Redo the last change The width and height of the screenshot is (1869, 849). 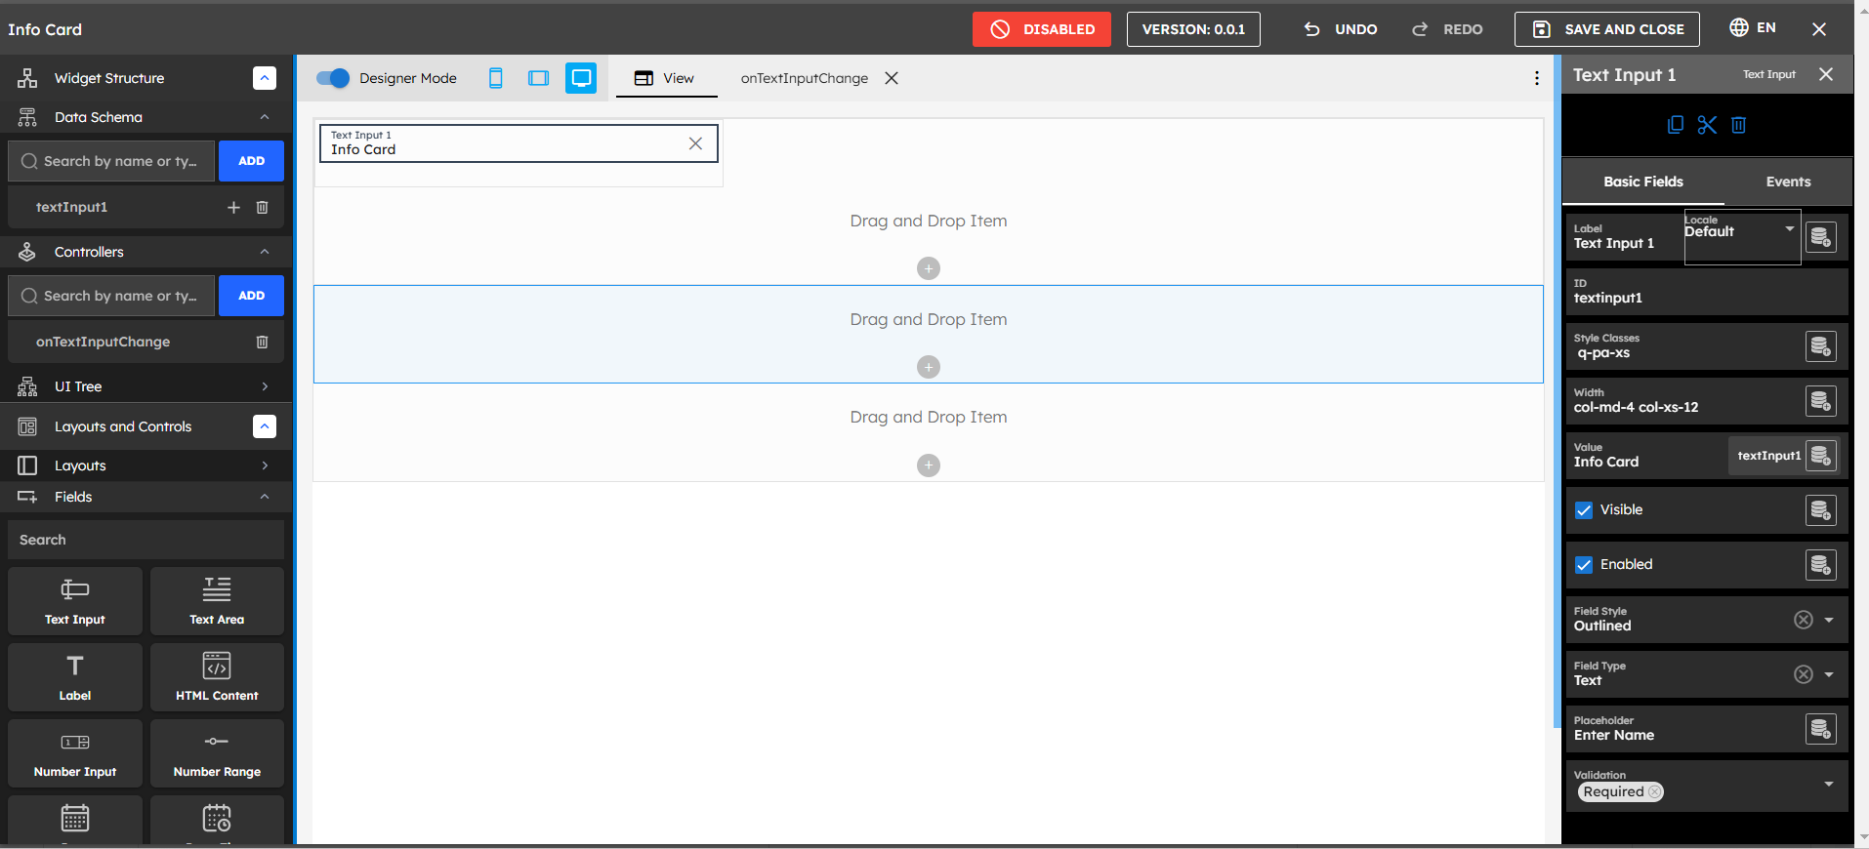(1447, 29)
